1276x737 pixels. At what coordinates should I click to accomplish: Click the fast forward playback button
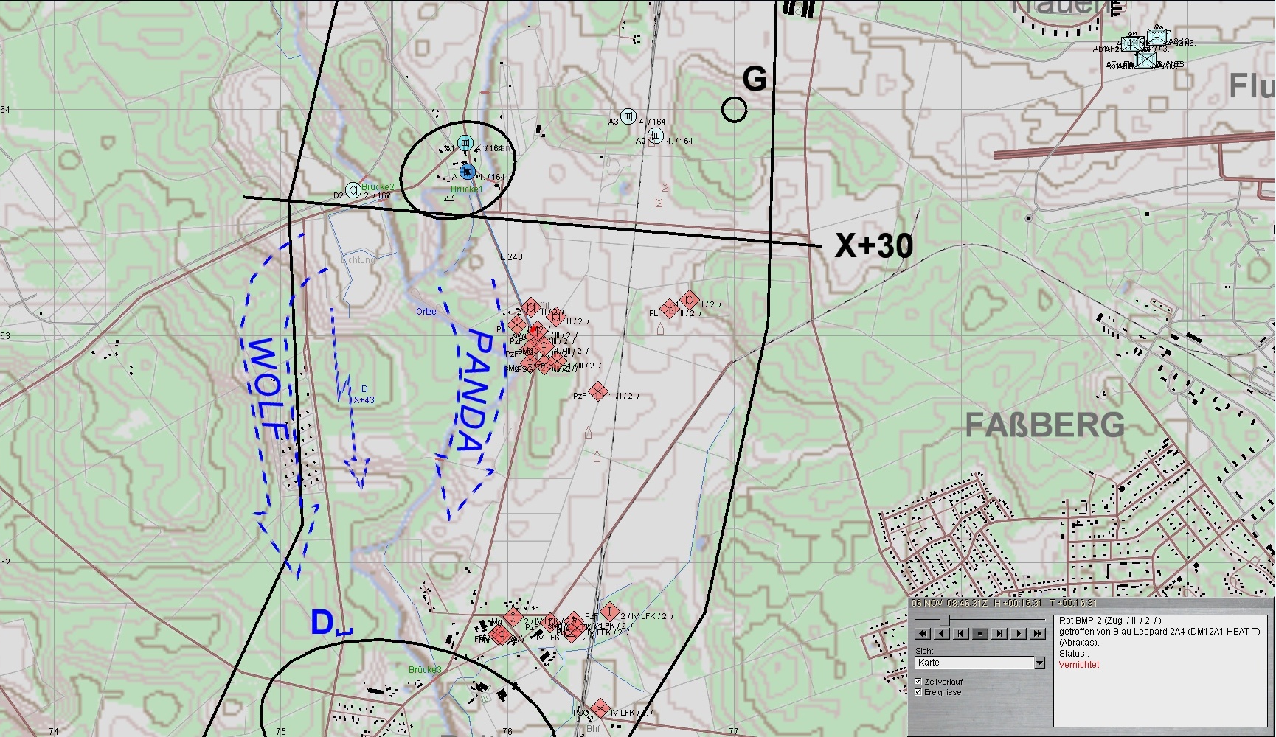click(1037, 634)
